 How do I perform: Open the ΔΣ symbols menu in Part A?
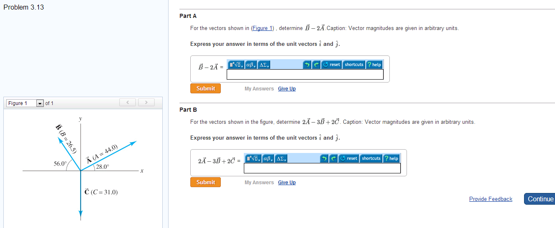264,65
